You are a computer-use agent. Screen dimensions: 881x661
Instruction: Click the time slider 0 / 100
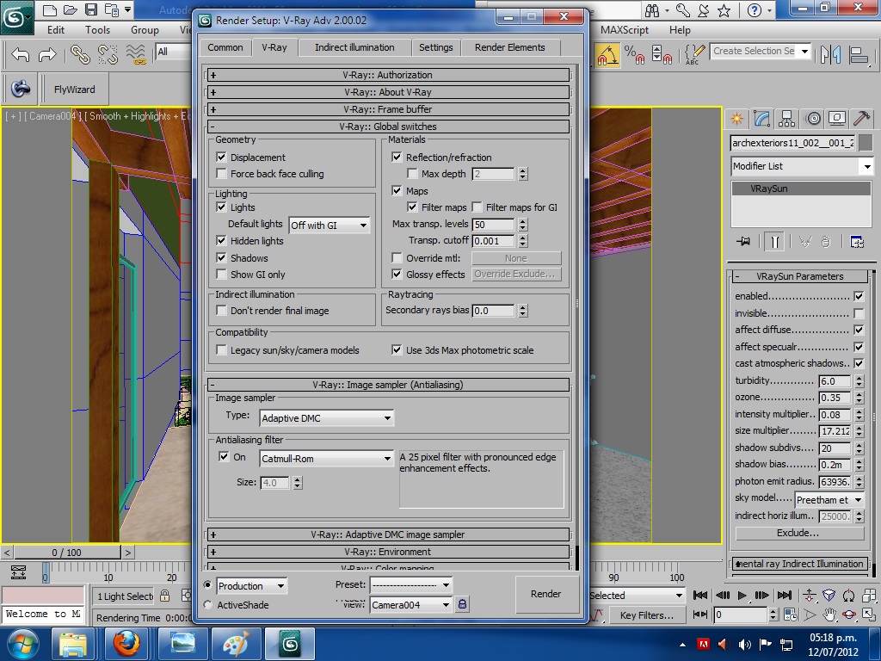tap(67, 553)
